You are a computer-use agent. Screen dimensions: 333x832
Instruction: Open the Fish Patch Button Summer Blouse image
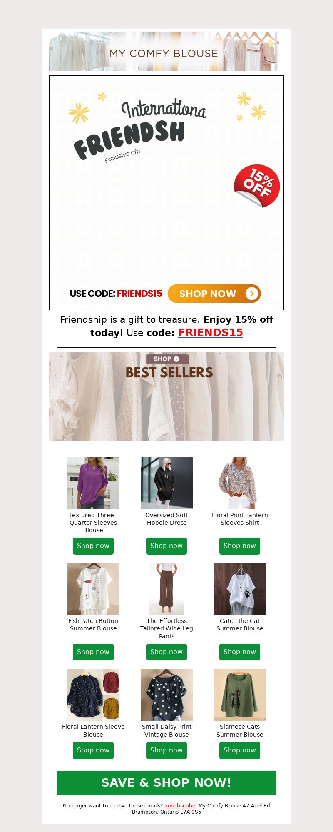pyautogui.click(x=93, y=589)
